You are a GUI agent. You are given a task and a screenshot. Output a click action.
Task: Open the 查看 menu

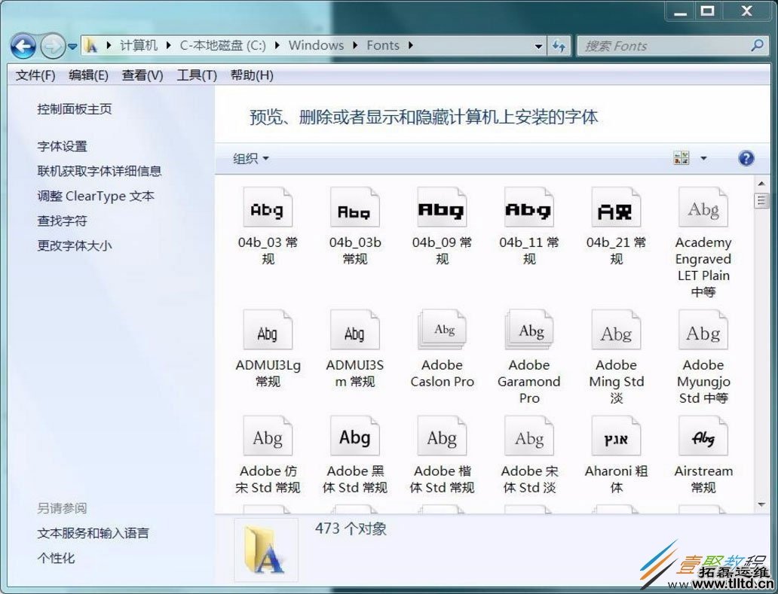[x=140, y=75]
